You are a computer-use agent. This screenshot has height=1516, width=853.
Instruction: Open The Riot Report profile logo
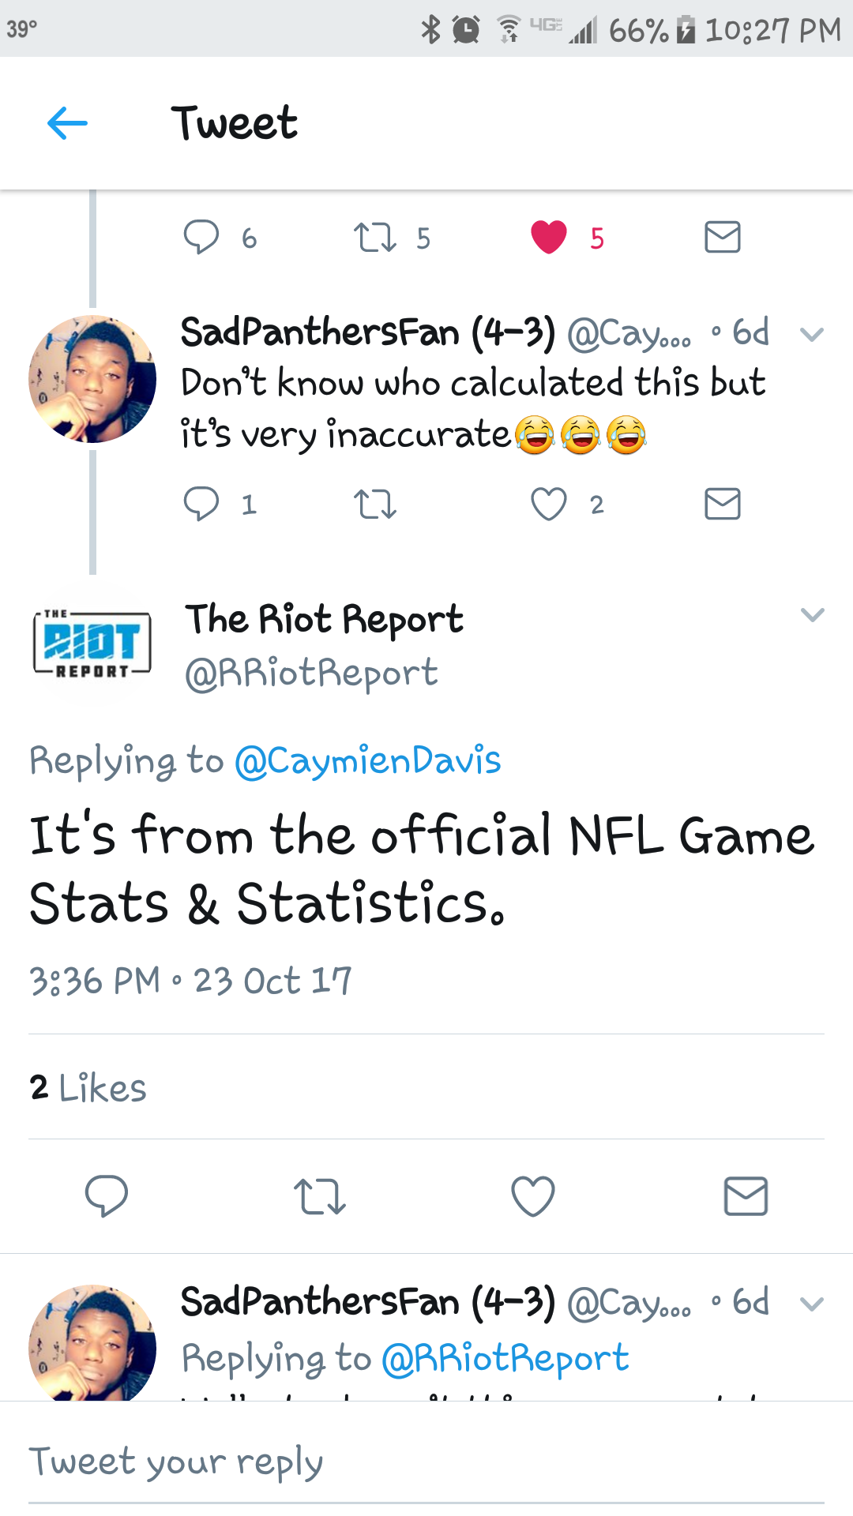click(x=92, y=644)
